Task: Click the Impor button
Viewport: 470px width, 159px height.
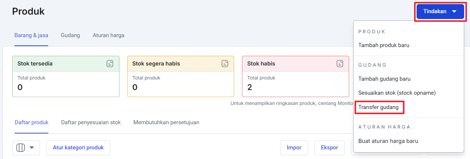Action: click(294, 148)
